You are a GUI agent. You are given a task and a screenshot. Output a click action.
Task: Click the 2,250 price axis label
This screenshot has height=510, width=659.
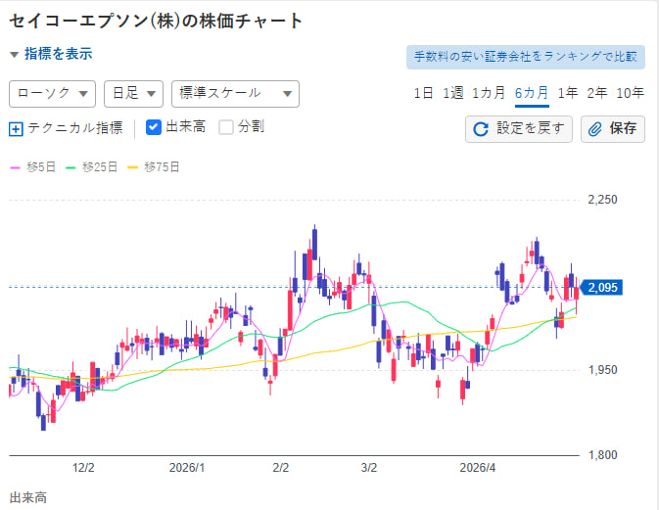click(x=602, y=200)
